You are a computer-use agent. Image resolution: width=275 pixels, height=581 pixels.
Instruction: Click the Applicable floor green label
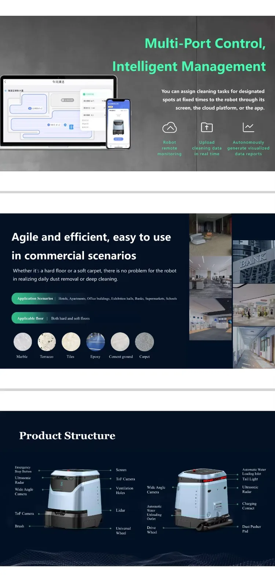[x=30, y=318]
